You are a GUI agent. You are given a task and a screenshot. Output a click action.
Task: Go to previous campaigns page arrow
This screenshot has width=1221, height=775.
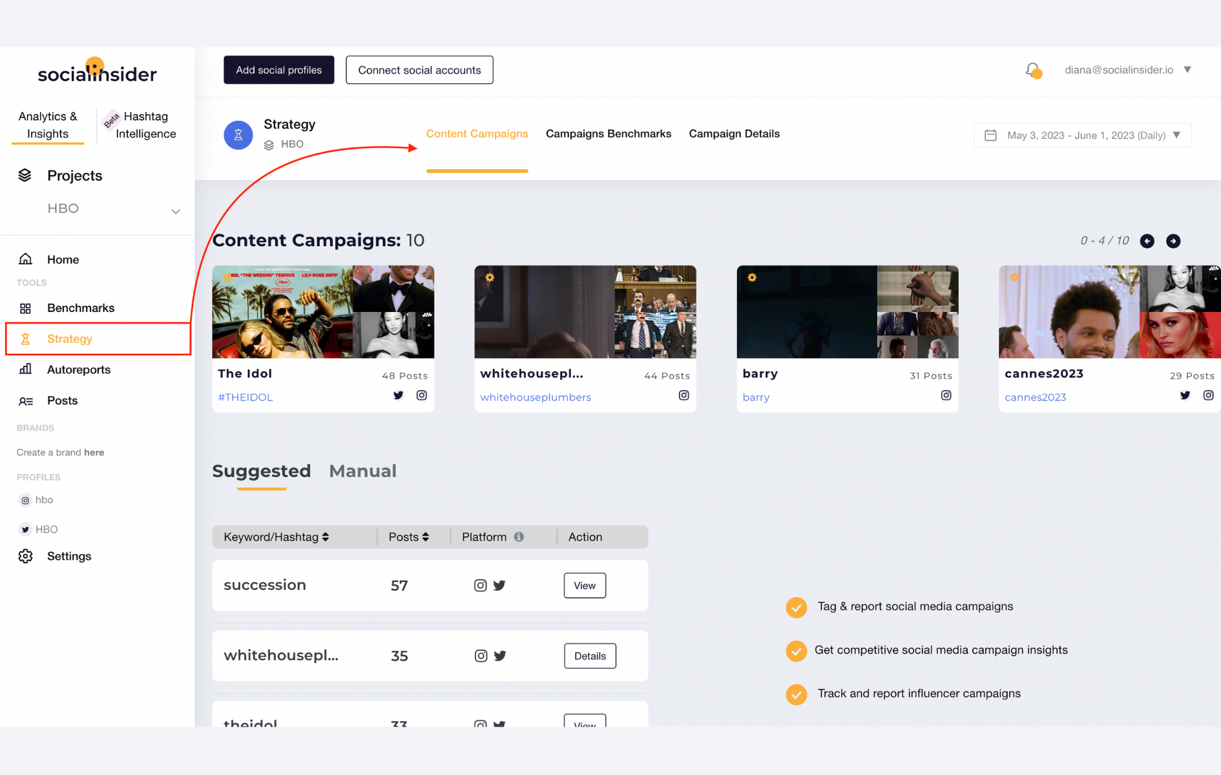point(1147,241)
